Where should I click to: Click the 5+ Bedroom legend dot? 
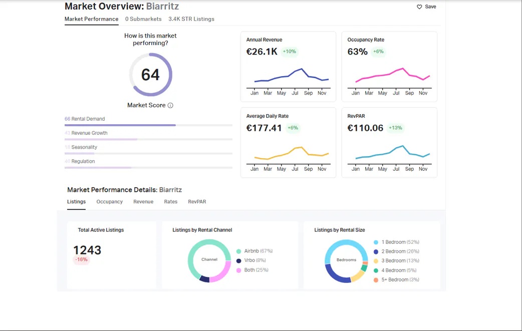(376, 280)
